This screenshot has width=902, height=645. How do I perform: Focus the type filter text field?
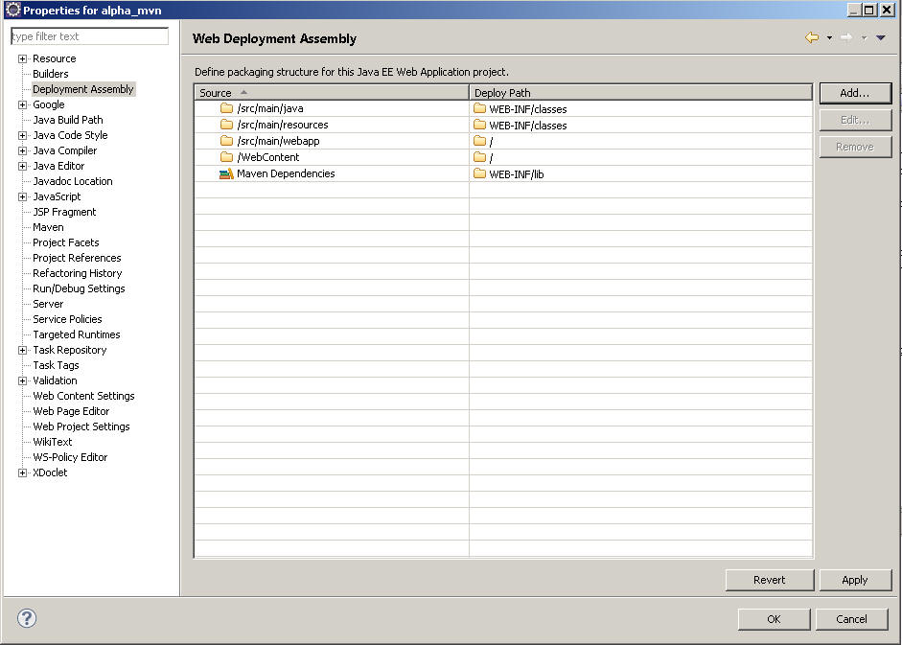click(x=89, y=36)
